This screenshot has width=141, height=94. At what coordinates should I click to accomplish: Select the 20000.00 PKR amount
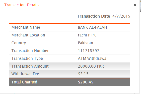[x=91, y=66]
